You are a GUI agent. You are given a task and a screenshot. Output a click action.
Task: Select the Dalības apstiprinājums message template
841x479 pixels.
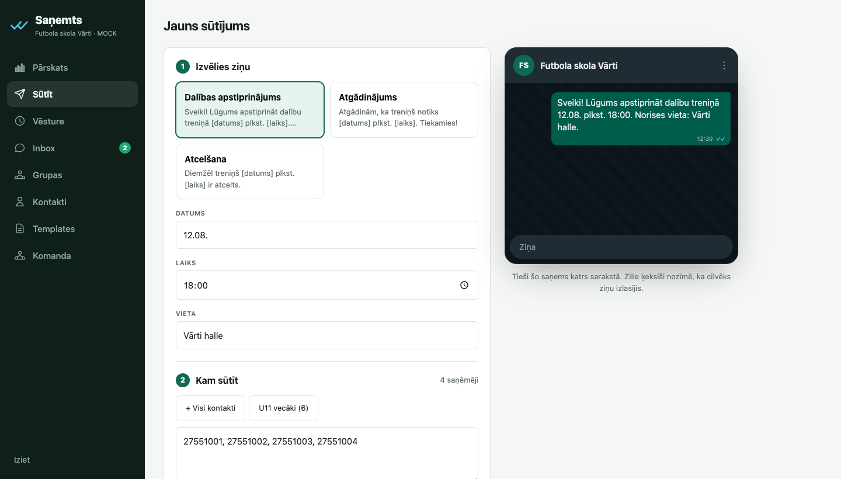[x=250, y=110]
